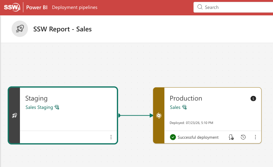Open the Sales workspace link in Production

coord(175,107)
